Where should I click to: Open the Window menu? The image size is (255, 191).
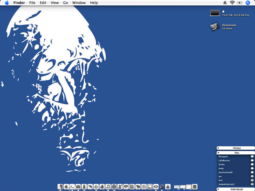[x=78, y=3]
